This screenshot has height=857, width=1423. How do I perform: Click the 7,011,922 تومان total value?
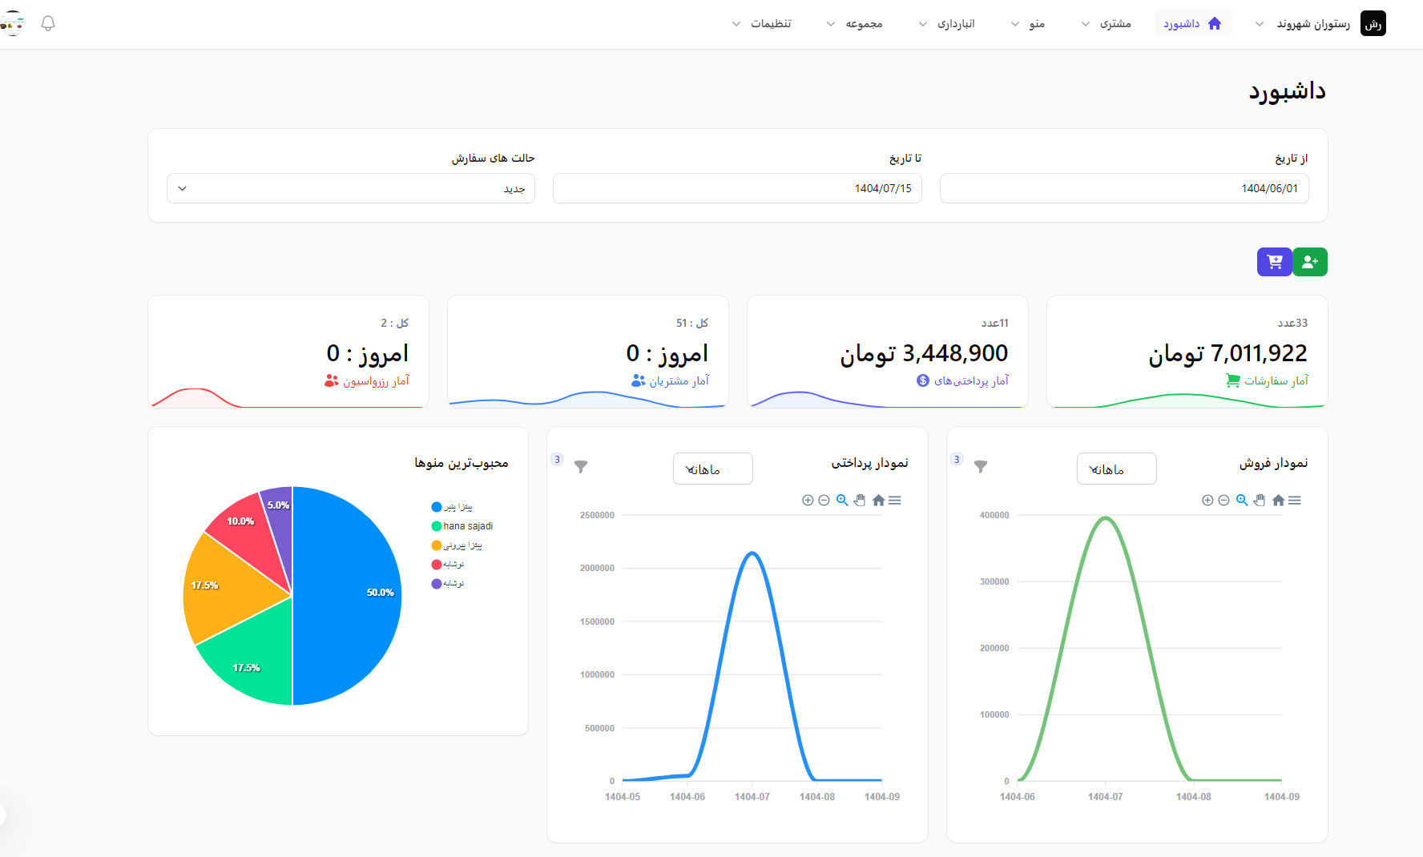coord(1227,353)
